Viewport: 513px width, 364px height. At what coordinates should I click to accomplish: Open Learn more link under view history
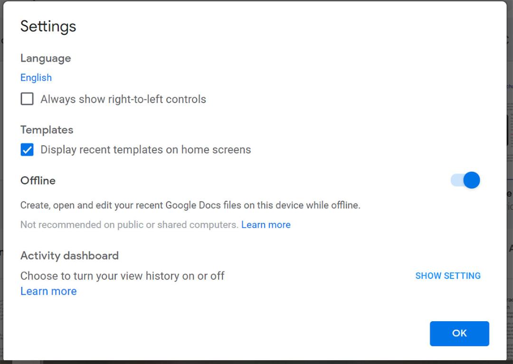point(48,291)
